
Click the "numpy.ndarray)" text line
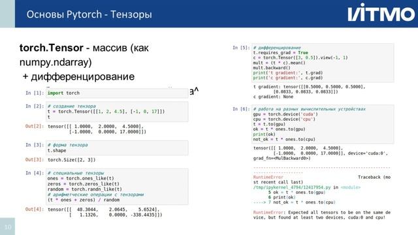[56, 63]
